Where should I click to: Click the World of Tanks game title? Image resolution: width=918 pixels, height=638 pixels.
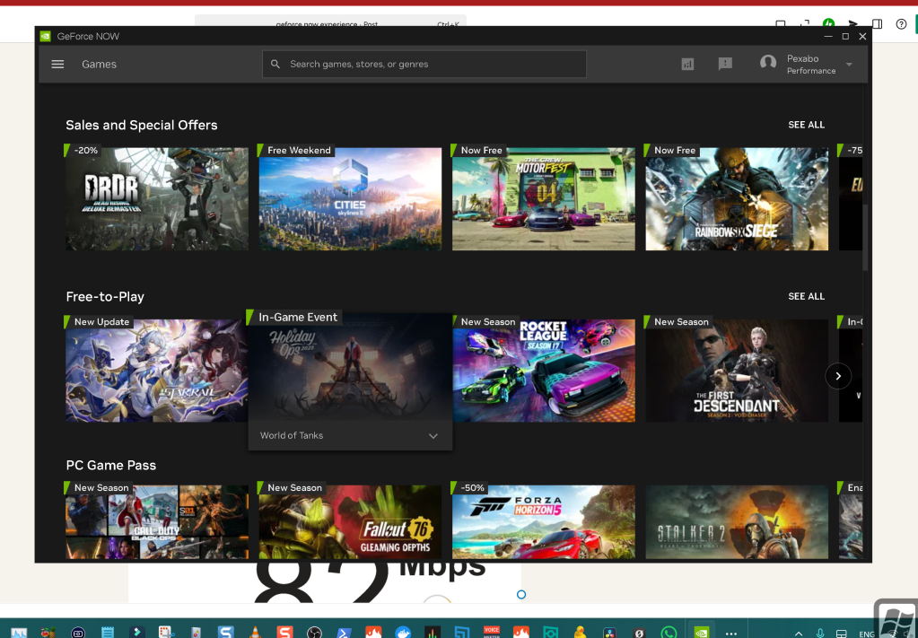click(292, 435)
